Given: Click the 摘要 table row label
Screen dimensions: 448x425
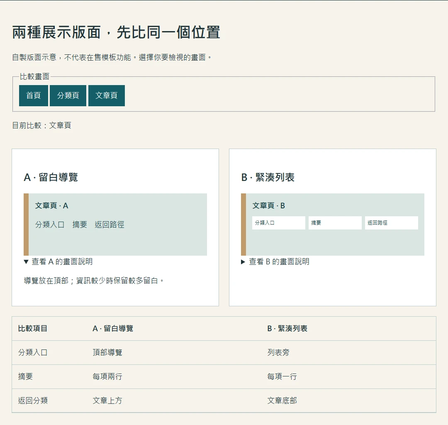Looking at the screenshot, I should (x=25, y=377).
